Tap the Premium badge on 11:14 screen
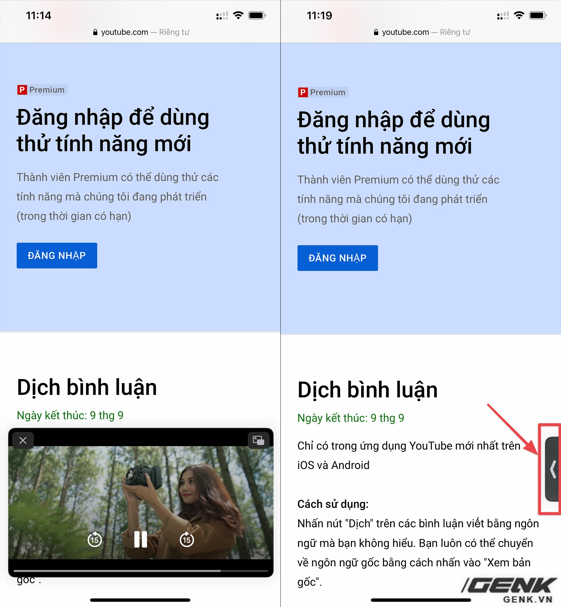This screenshot has height=607, width=561. click(x=42, y=90)
